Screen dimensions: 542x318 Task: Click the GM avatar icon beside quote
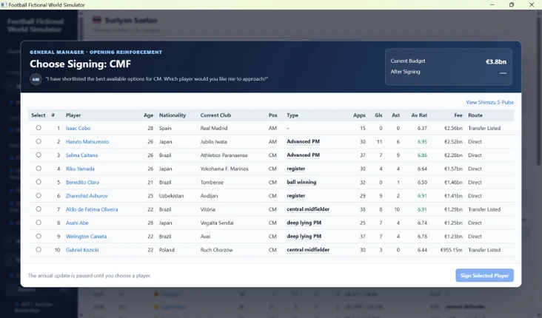[x=36, y=79]
